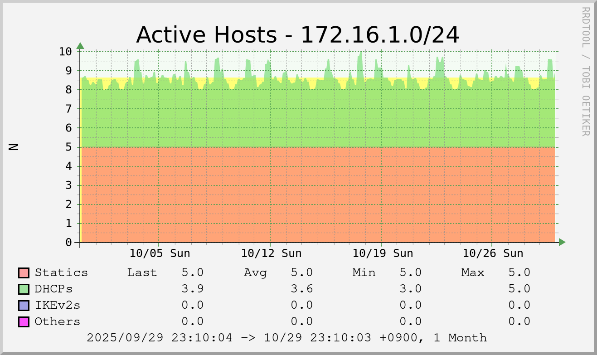Viewport: 597px width, 355px height.
Task: Select the IKEv2s blue legend swatch
Action: tap(24, 306)
